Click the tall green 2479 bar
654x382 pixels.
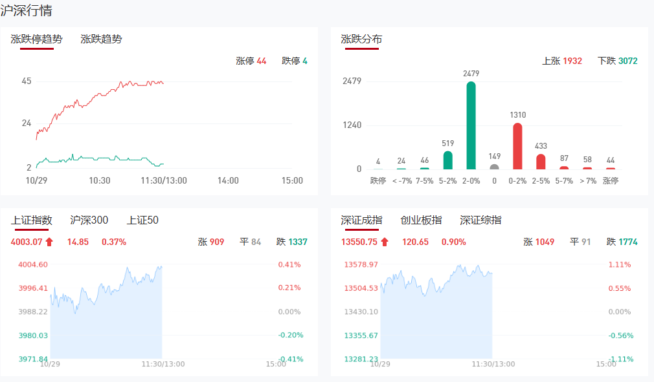pos(471,125)
